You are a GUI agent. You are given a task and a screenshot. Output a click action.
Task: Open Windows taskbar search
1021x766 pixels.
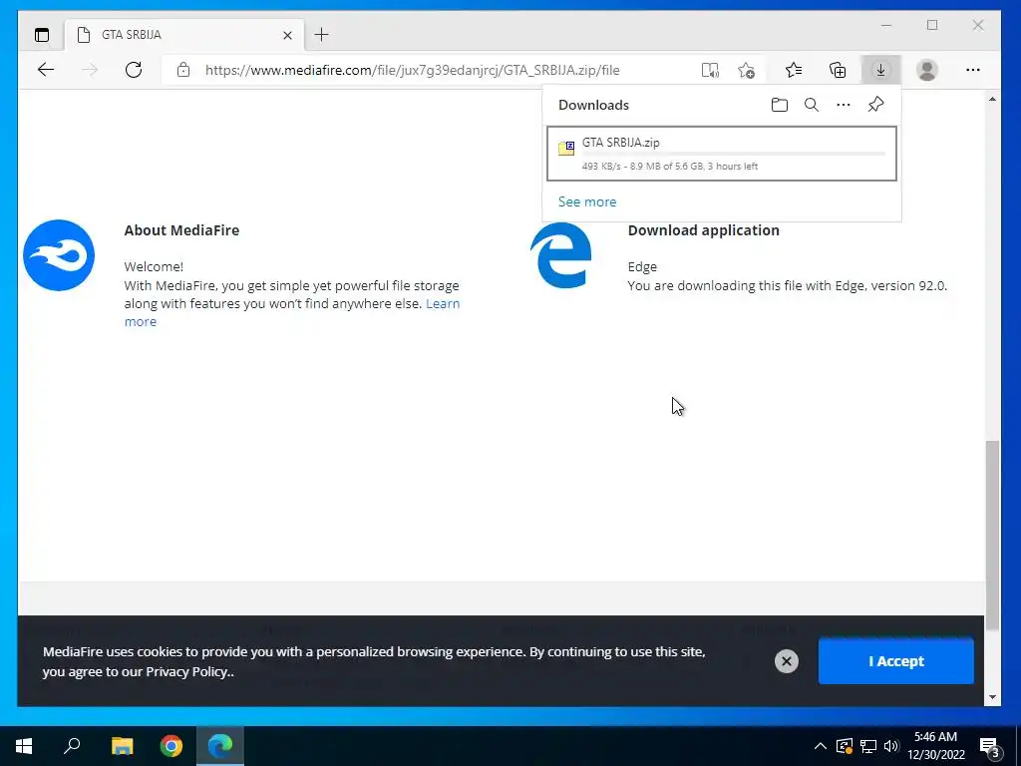click(x=72, y=746)
